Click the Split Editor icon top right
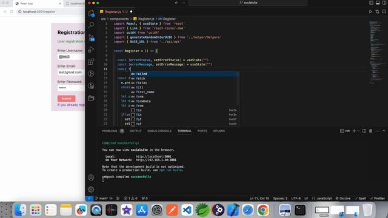The height and width of the screenshot is (218, 388). (384, 12)
